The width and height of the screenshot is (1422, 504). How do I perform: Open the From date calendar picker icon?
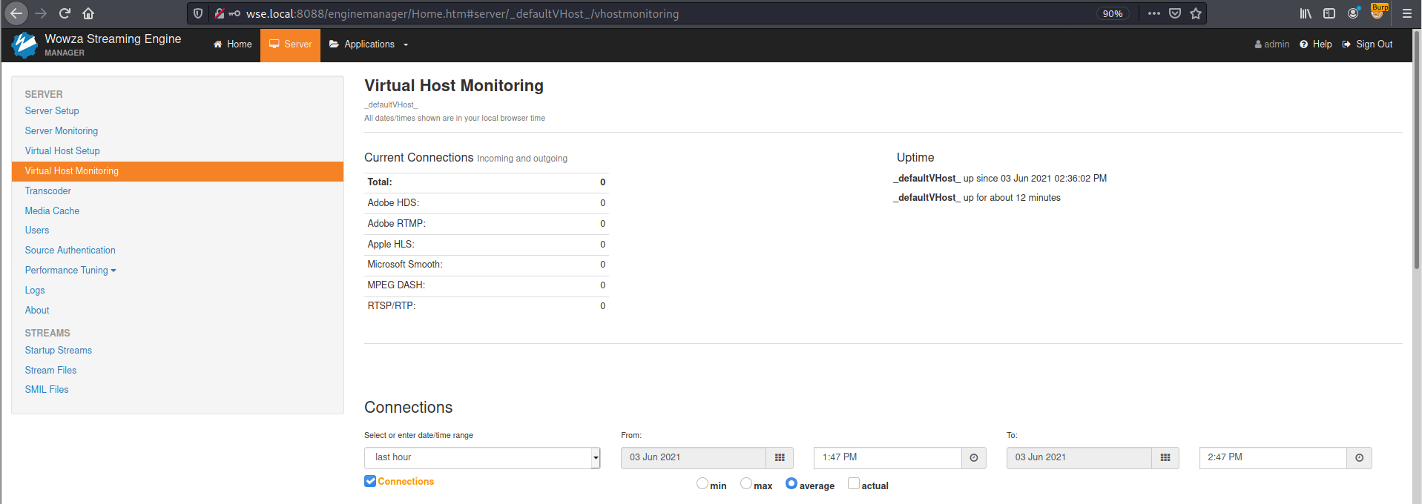coord(780,458)
